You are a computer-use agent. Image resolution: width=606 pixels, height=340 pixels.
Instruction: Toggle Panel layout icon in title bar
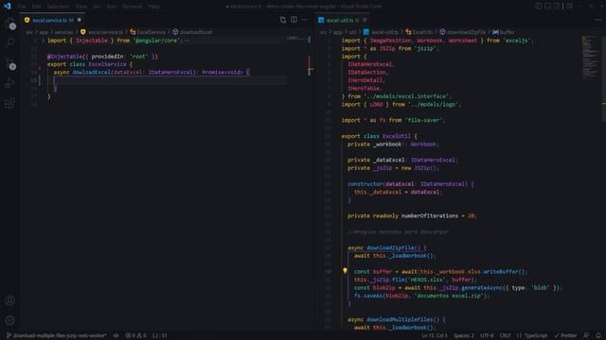(x=548, y=7)
